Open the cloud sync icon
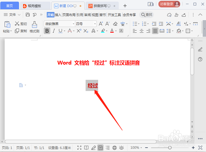This screenshot has width=206, height=152. [x=169, y=15]
